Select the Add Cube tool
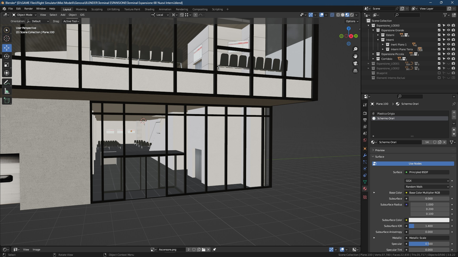The height and width of the screenshot is (257, 458). click(7, 101)
